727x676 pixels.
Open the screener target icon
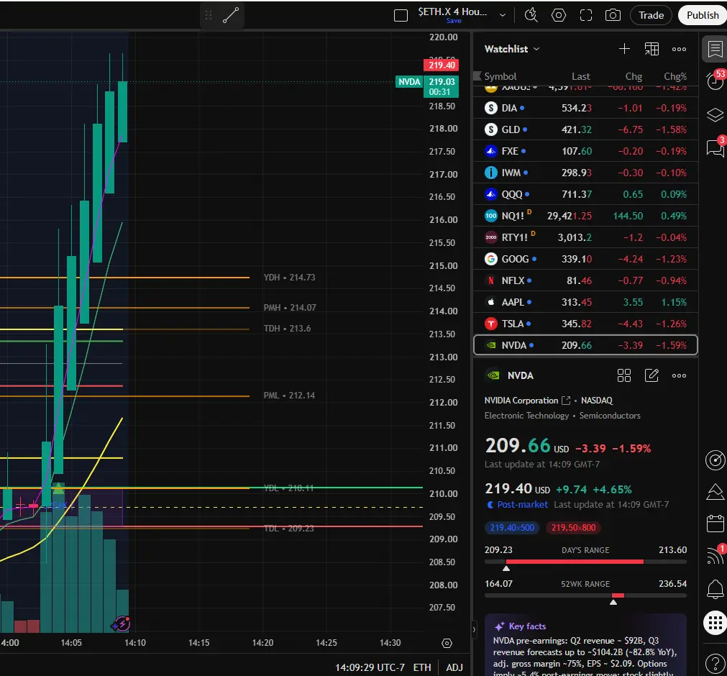click(x=715, y=460)
